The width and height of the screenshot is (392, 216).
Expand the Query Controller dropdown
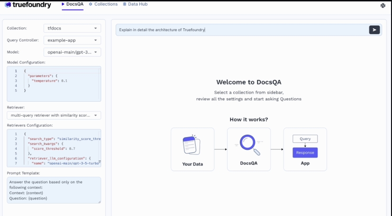click(72, 41)
